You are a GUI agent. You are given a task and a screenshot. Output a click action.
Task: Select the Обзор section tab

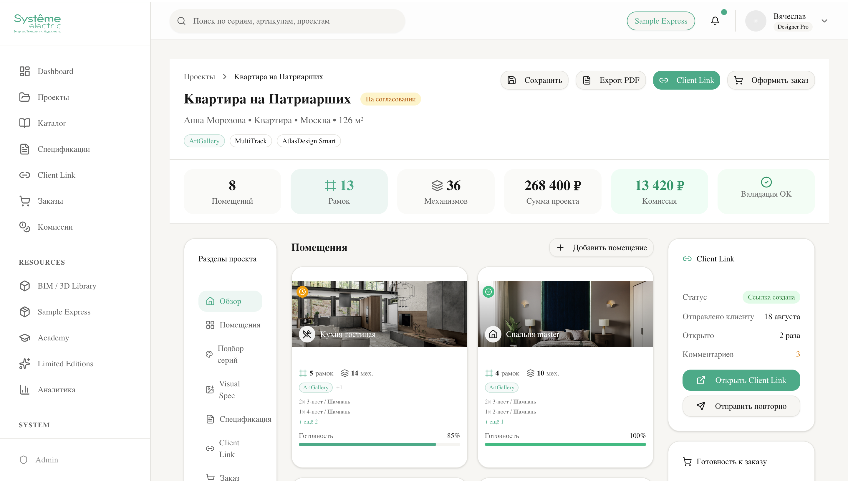[x=230, y=301]
